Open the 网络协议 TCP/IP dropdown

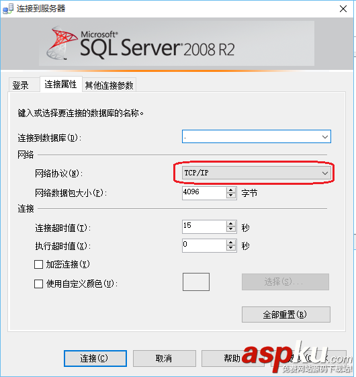coord(256,173)
